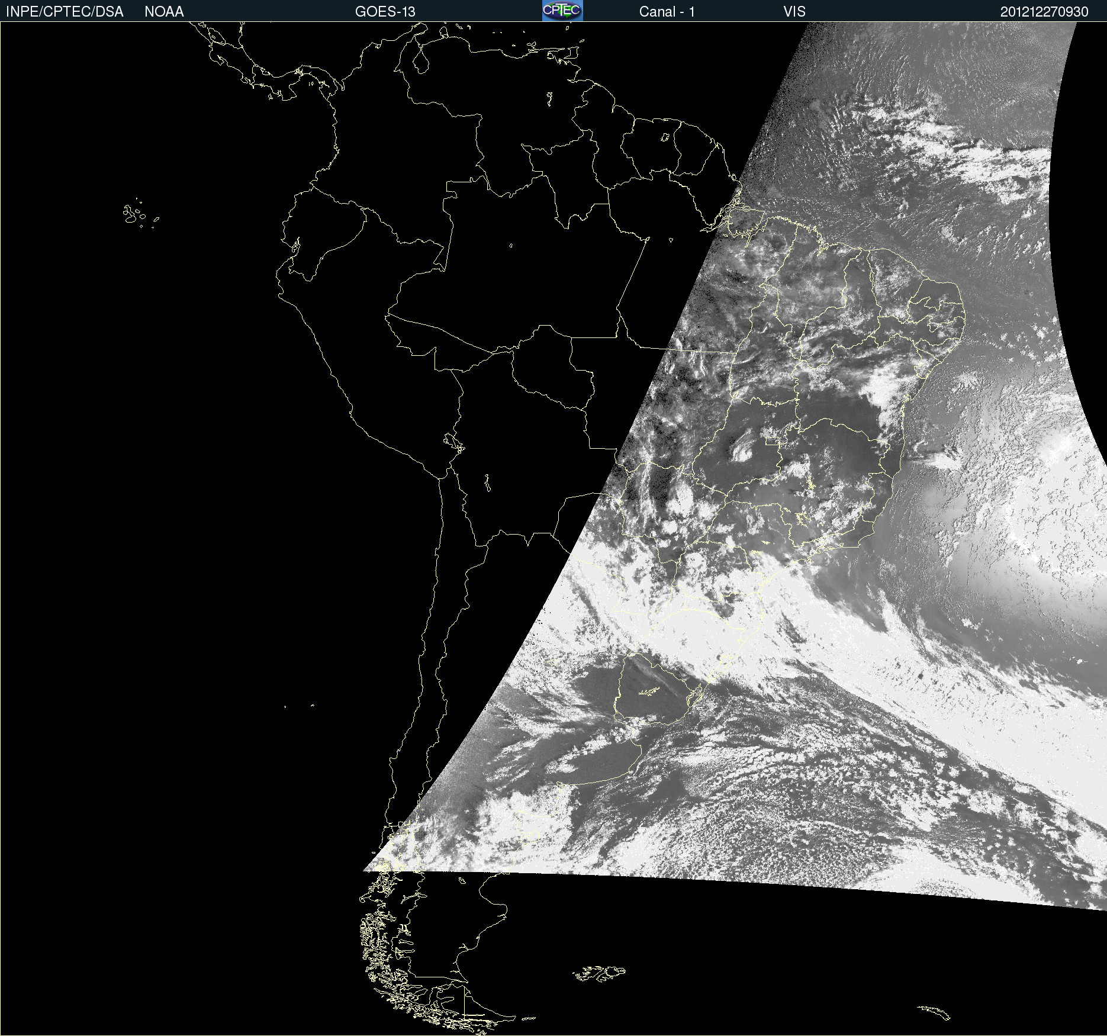The image size is (1107, 1036).
Task: Click the CPTEC logo in the header
Action: pyautogui.click(x=562, y=11)
